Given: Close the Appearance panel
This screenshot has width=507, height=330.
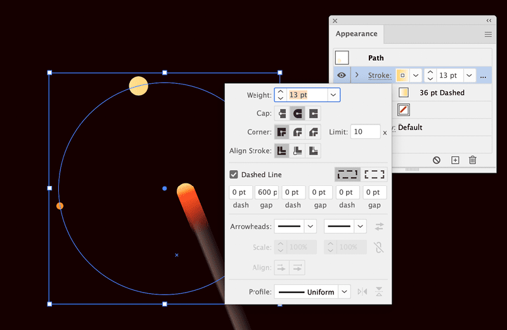Looking at the screenshot, I should [335, 21].
